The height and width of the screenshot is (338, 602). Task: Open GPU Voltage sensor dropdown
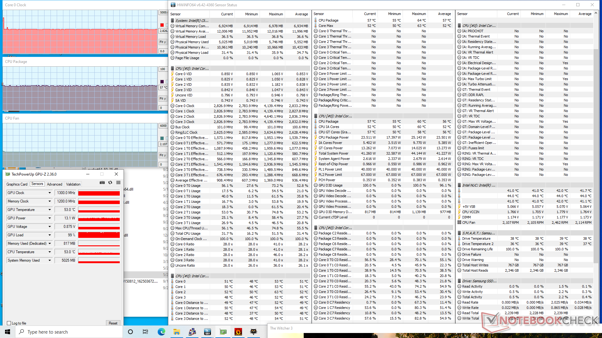point(50,227)
